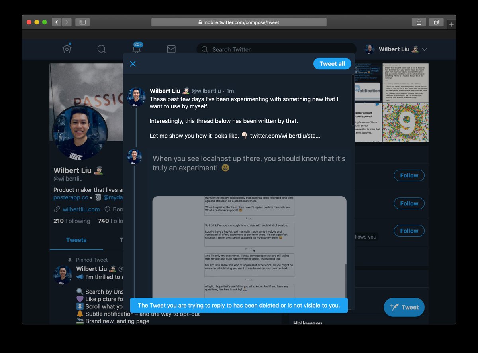Open posterapp.co link in bio

coord(71,197)
